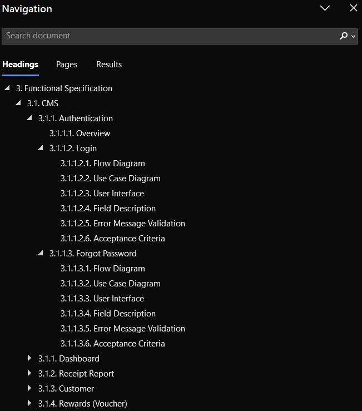The image size is (362, 411).
Task: Expand the 3.1.1. Dashboard heading
Action: tap(29, 358)
